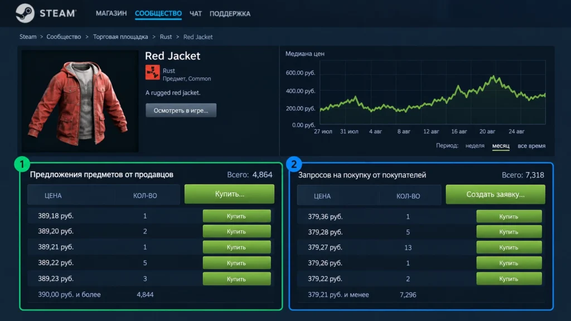The width and height of the screenshot is (571, 321).
Task: Go to Steam breadcrumb link
Action: click(x=28, y=37)
